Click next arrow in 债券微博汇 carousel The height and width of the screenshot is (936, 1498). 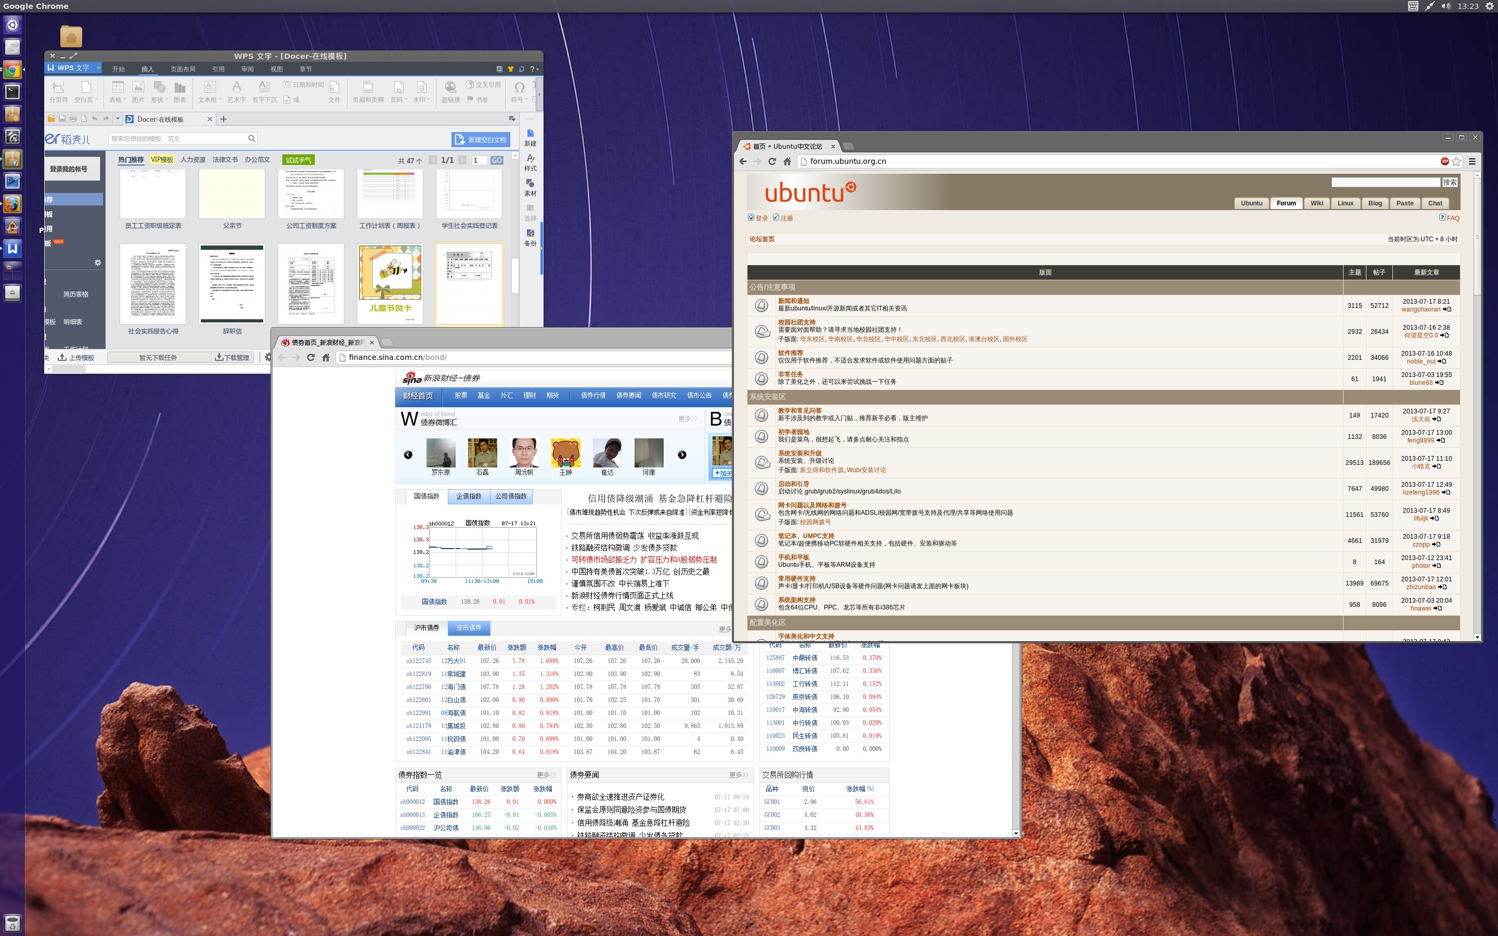coord(681,454)
